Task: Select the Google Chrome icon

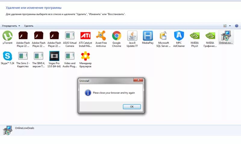Action: point(117,36)
